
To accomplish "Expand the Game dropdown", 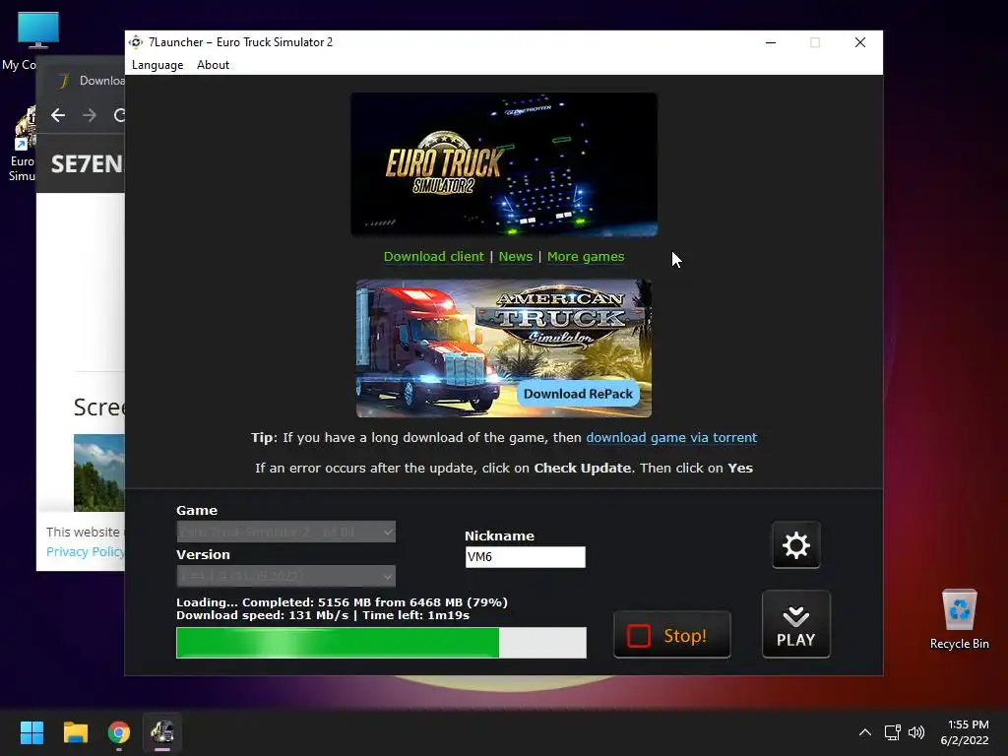I will click(286, 532).
